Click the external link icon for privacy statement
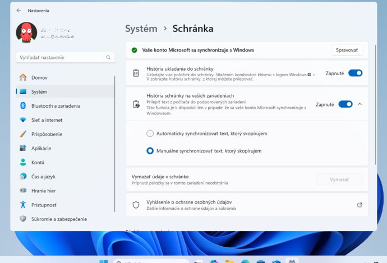Screen dimensions: 387x263 pyautogui.click(x=360, y=205)
